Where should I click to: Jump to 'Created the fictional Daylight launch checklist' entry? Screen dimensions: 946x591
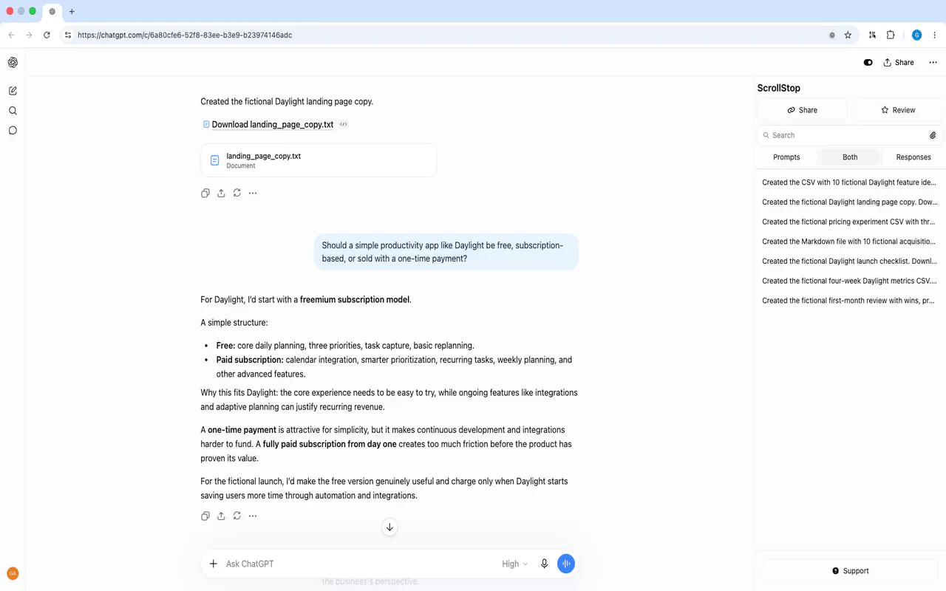click(849, 261)
